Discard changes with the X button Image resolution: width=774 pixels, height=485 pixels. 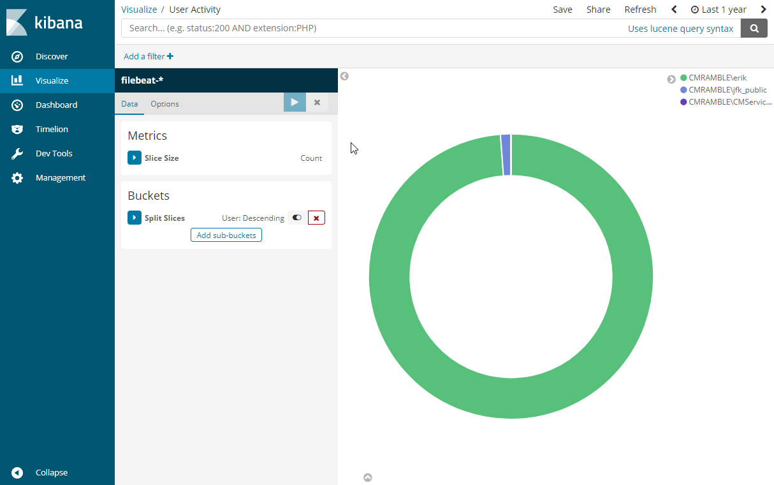[x=317, y=102]
